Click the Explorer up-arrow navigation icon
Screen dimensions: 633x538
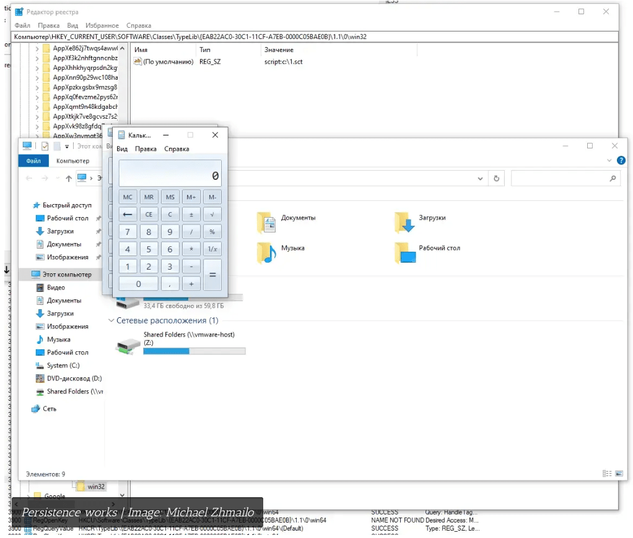click(x=69, y=178)
